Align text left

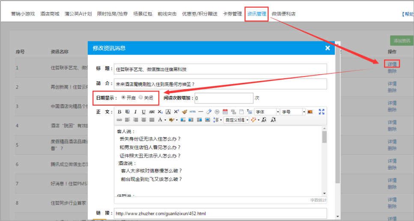(128, 120)
